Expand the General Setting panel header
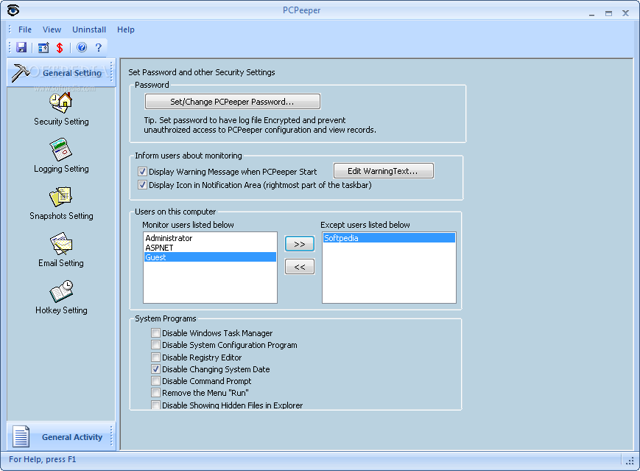The width and height of the screenshot is (640, 471). (x=61, y=73)
